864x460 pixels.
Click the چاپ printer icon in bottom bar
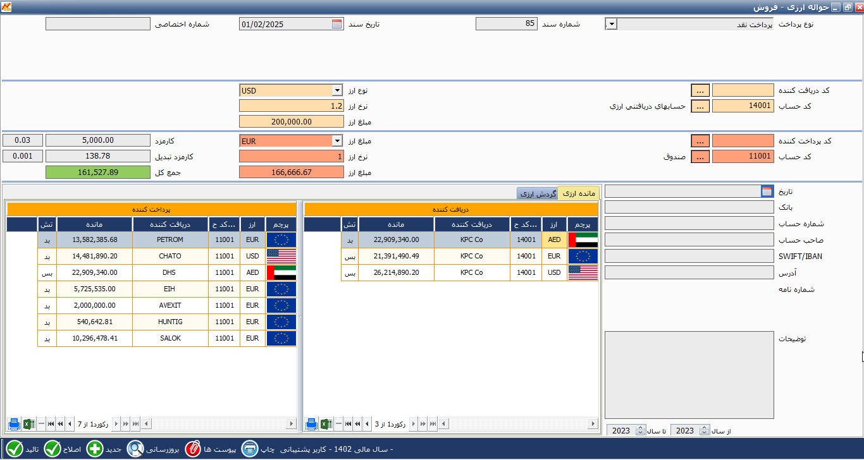pos(250,449)
